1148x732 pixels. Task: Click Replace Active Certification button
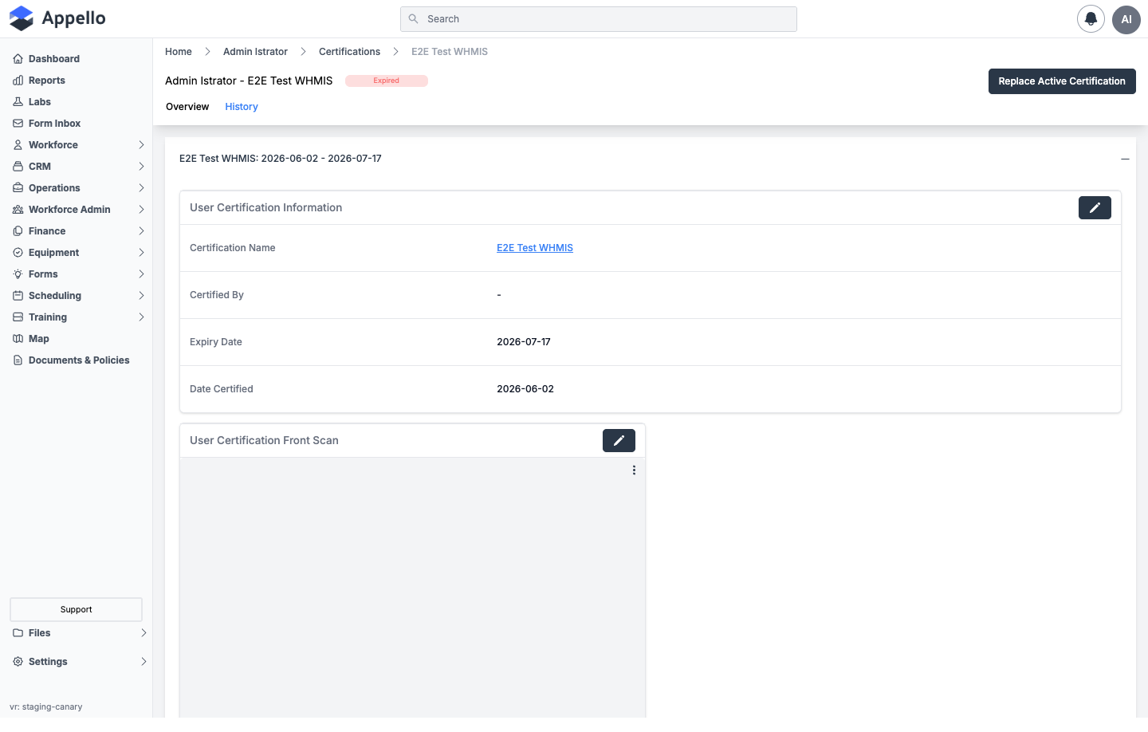1062,81
